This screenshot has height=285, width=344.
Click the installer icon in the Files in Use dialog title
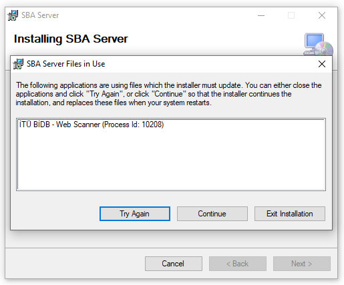click(x=18, y=64)
